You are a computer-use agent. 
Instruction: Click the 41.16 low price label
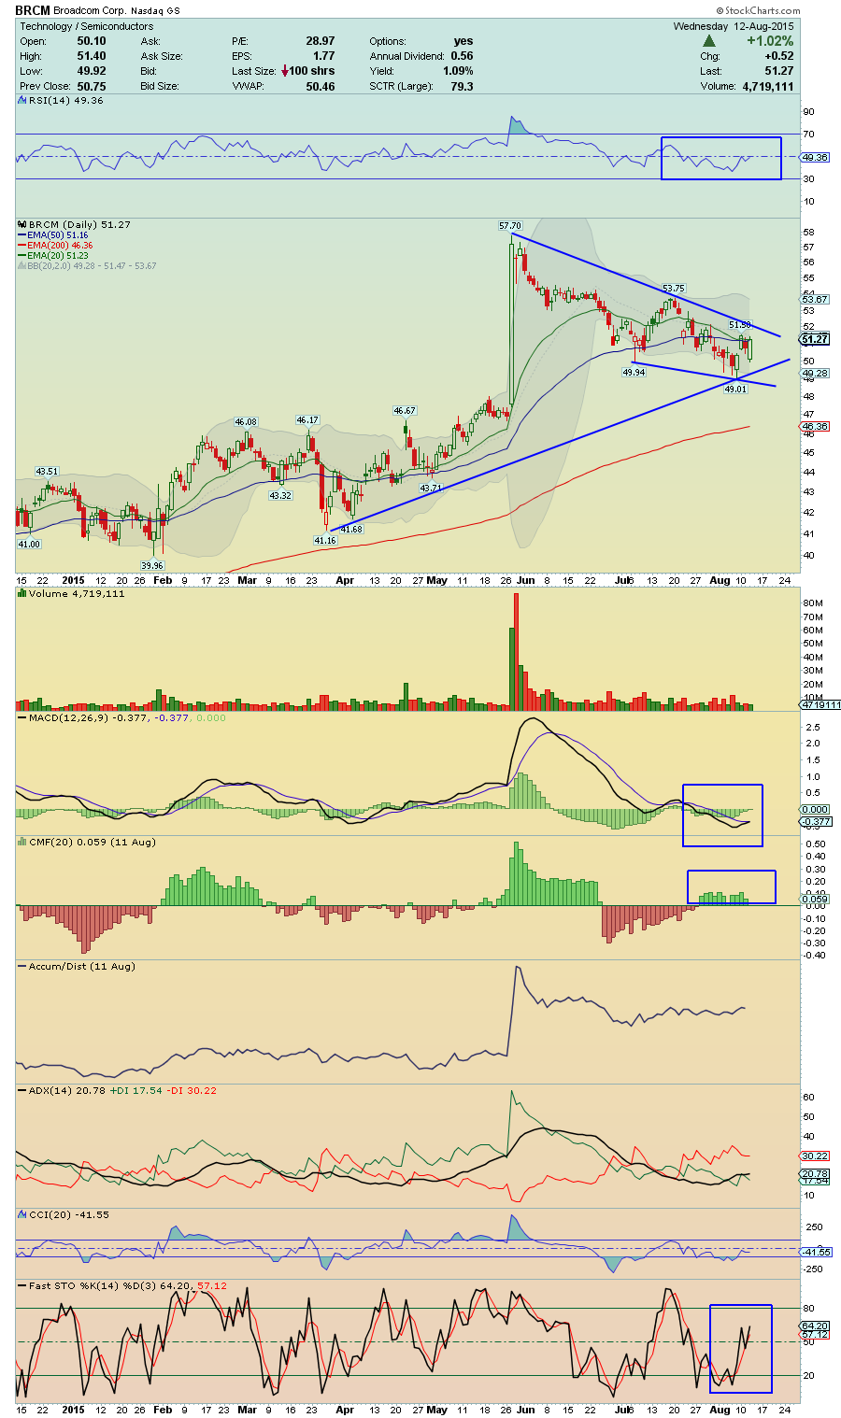click(x=324, y=540)
